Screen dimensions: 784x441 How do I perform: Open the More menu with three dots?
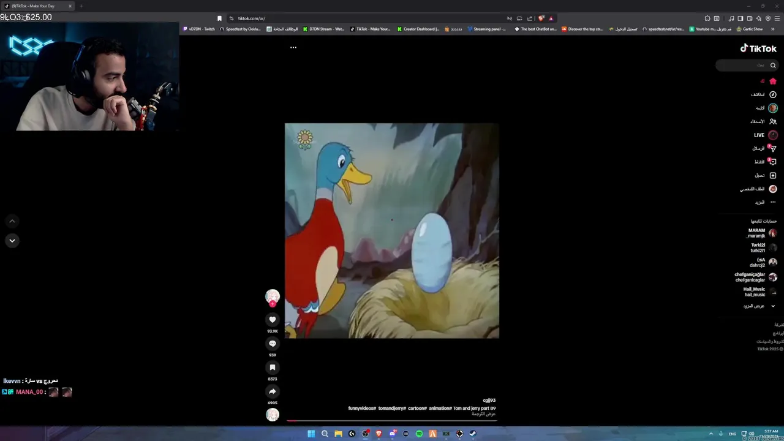(x=773, y=202)
